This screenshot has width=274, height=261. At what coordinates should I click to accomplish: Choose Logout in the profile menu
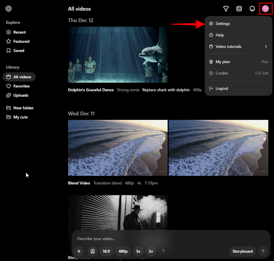click(221, 88)
